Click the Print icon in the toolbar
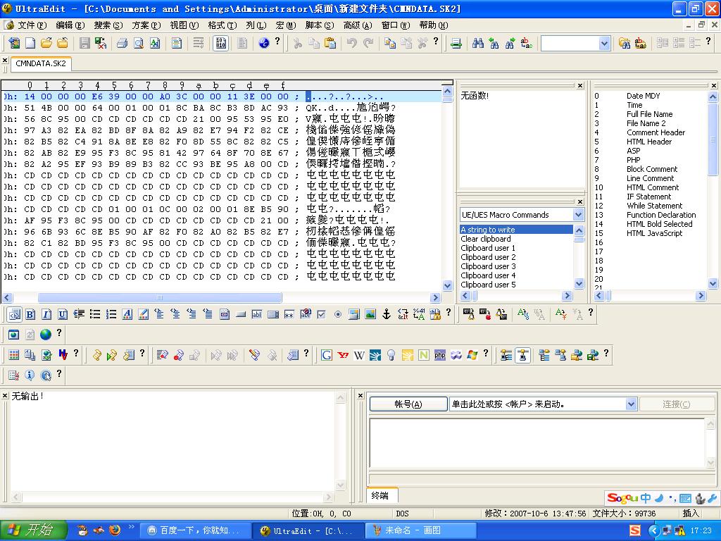The height and width of the screenshot is (541, 721). pyautogui.click(x=123, y=43)
